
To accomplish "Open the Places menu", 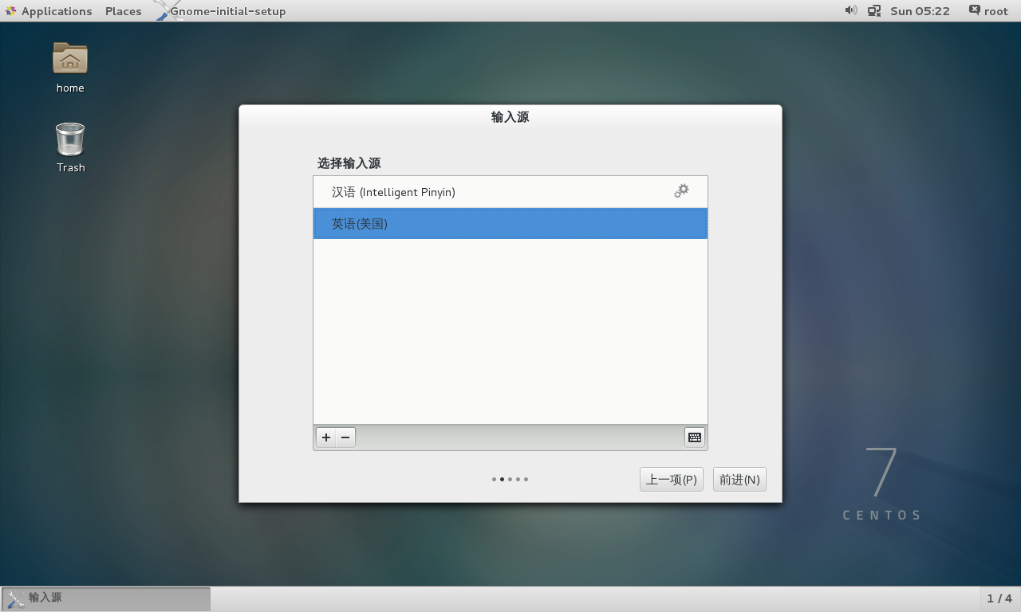I will 123,10.
